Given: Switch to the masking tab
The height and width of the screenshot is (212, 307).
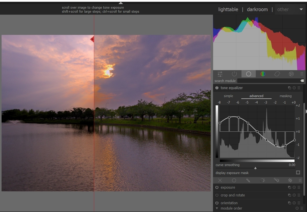Looking at the screenshot, I should [x=286, y=96].
